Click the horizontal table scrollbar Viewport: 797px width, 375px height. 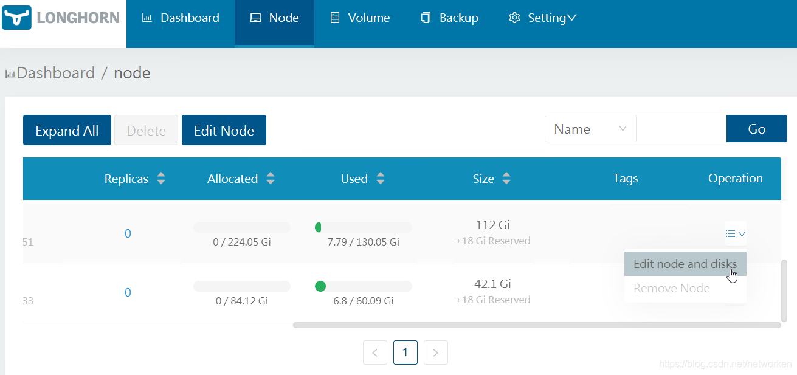tap(536, 325)
